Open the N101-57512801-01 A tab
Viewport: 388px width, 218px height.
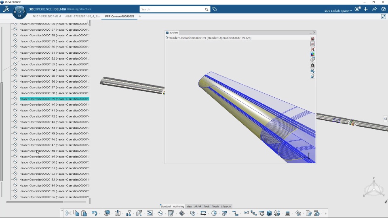tap(47, 17)
